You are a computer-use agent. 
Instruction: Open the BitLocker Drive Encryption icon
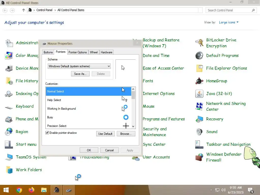tap(199, 43)
